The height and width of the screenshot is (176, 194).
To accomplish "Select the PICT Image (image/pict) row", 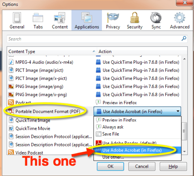I will point(94,70).
